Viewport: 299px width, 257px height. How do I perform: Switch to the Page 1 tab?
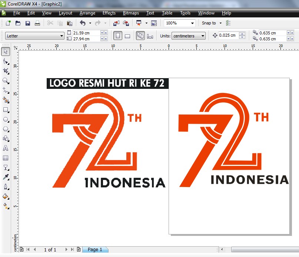click(95, 250)
